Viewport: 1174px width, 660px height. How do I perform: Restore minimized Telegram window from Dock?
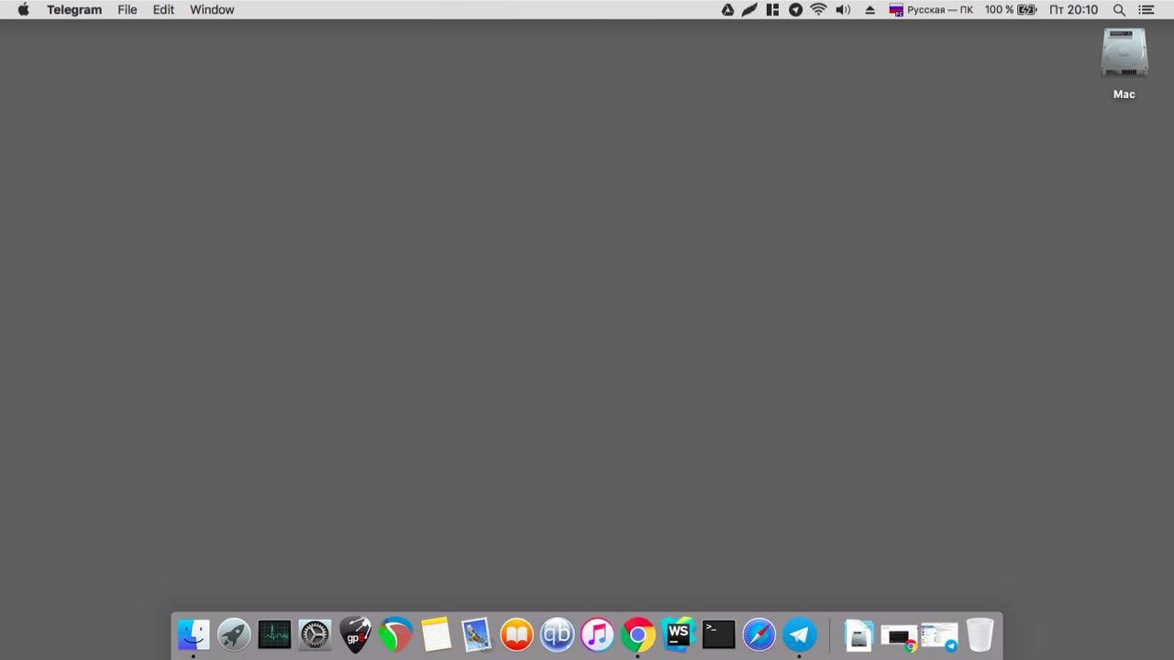pos(939,636)
